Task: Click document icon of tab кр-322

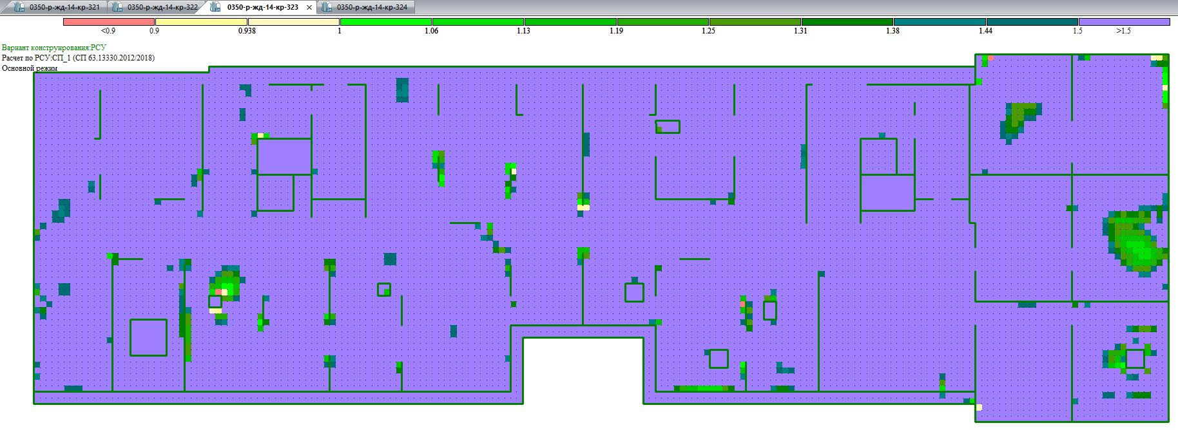Action: pos(118,7)
